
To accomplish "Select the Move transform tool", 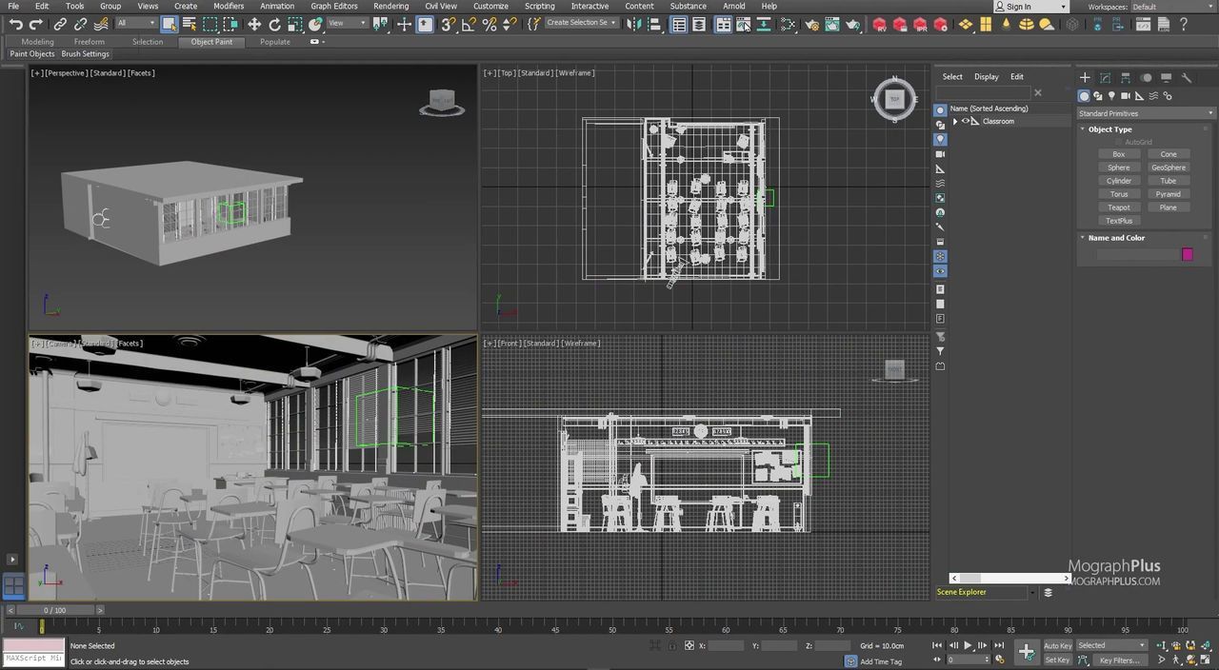I will point(254,25).
